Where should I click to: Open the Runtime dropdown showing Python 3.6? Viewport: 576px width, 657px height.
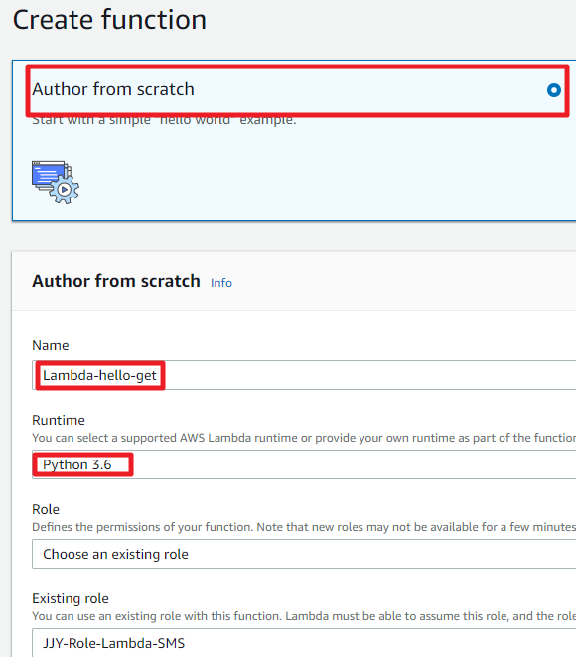pyautogui.click(x=304, y=464)
